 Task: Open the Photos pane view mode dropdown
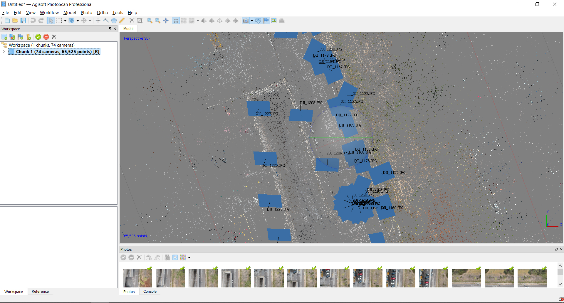click(x=189, y=258)
